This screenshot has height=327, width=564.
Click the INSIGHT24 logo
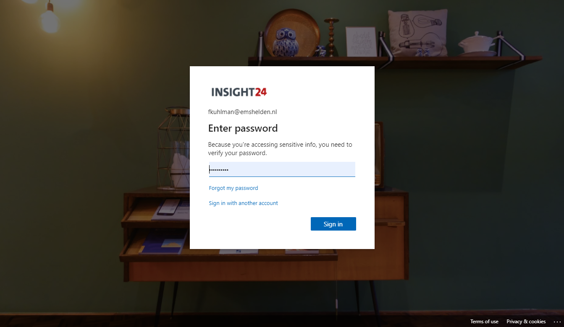pyautogui.click(x=239, y=92)
